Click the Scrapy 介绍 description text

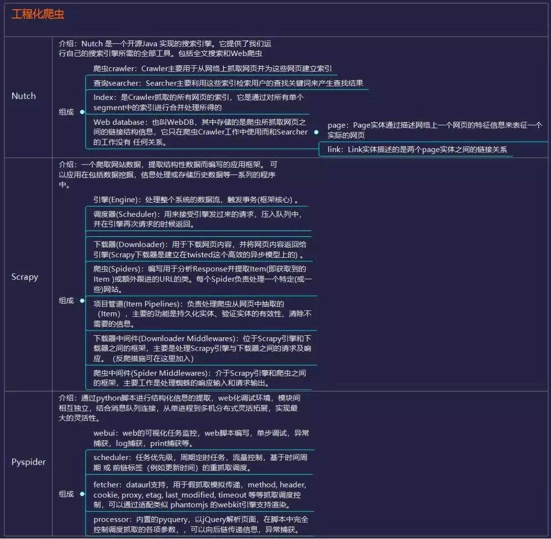pyautogui.click(x=168, y=174)
